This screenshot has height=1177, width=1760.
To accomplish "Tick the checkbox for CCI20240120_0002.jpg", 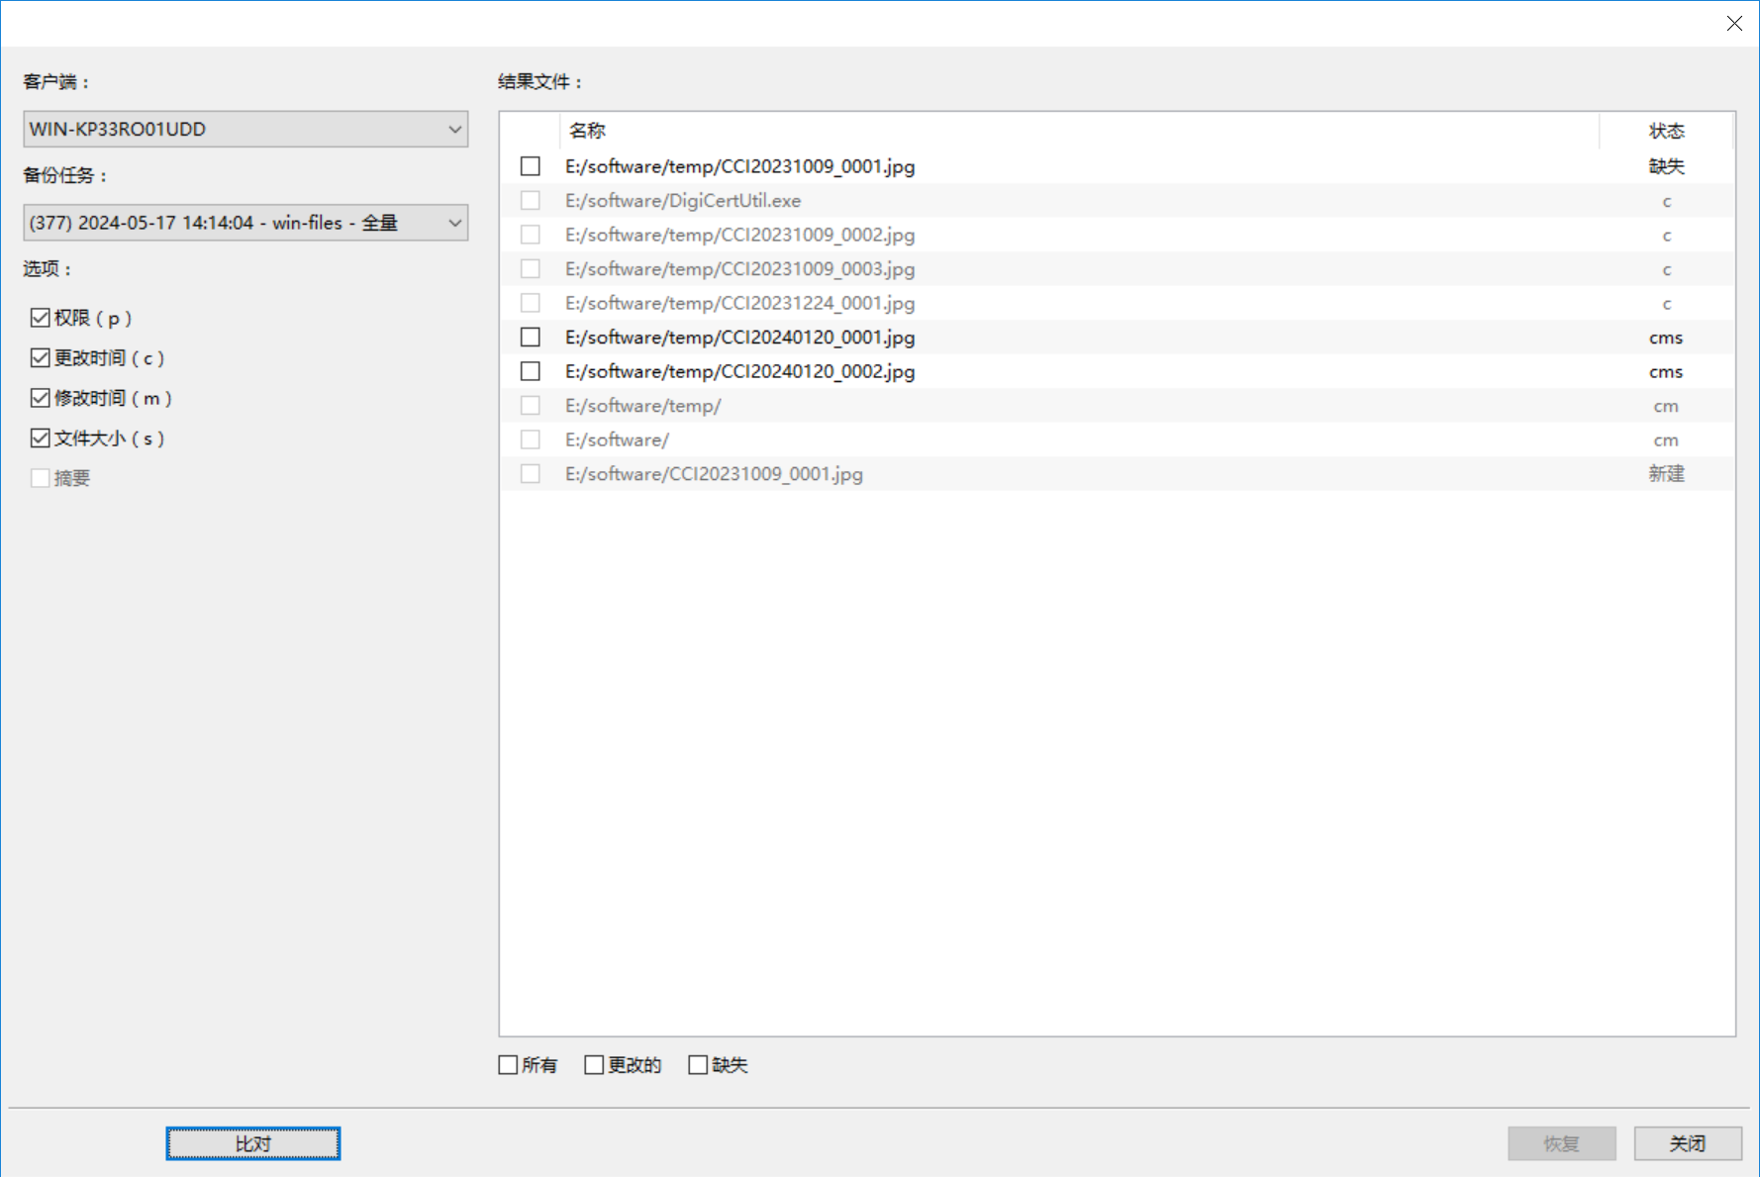I will coord(531,371).
